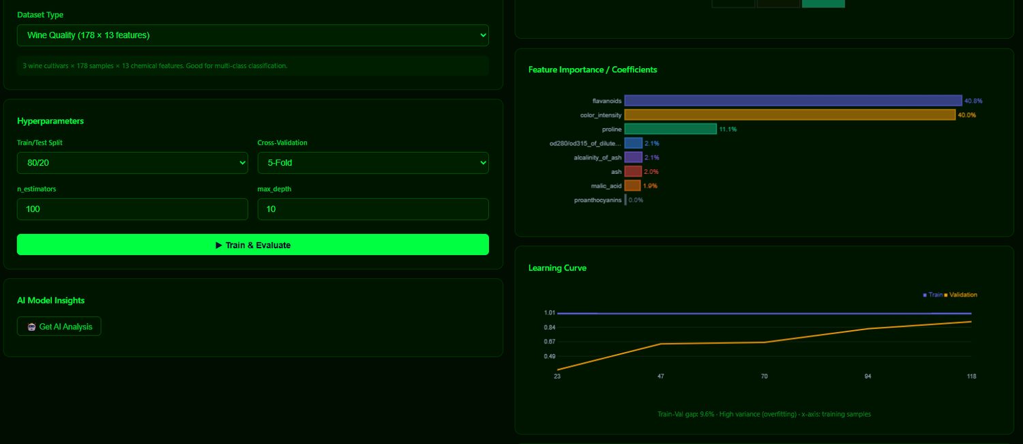Viewport: 1023px width, 444px height.
Task: Open the Train/Test Split dropdown
Action: (132, 162)
